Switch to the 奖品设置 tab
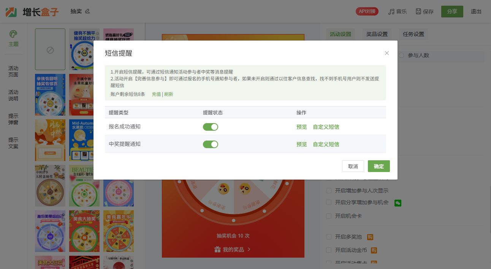This screenshot has width=491, height=269. tap(377, 34)
